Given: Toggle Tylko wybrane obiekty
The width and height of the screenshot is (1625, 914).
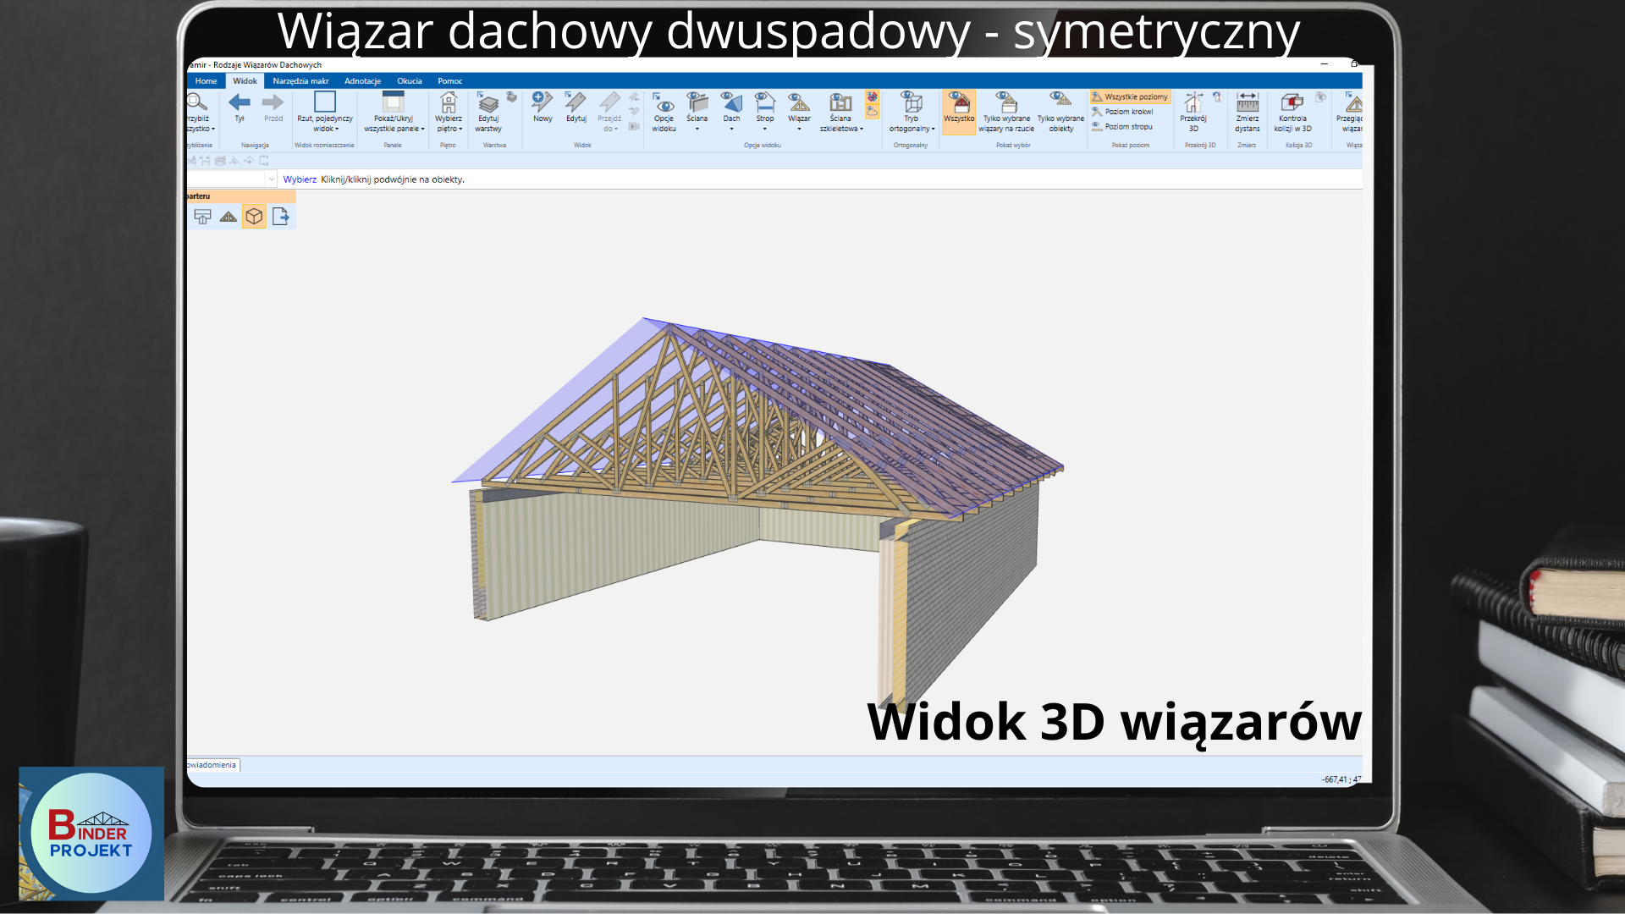Looking at the screenshot, I should (x=1061, y=113).
